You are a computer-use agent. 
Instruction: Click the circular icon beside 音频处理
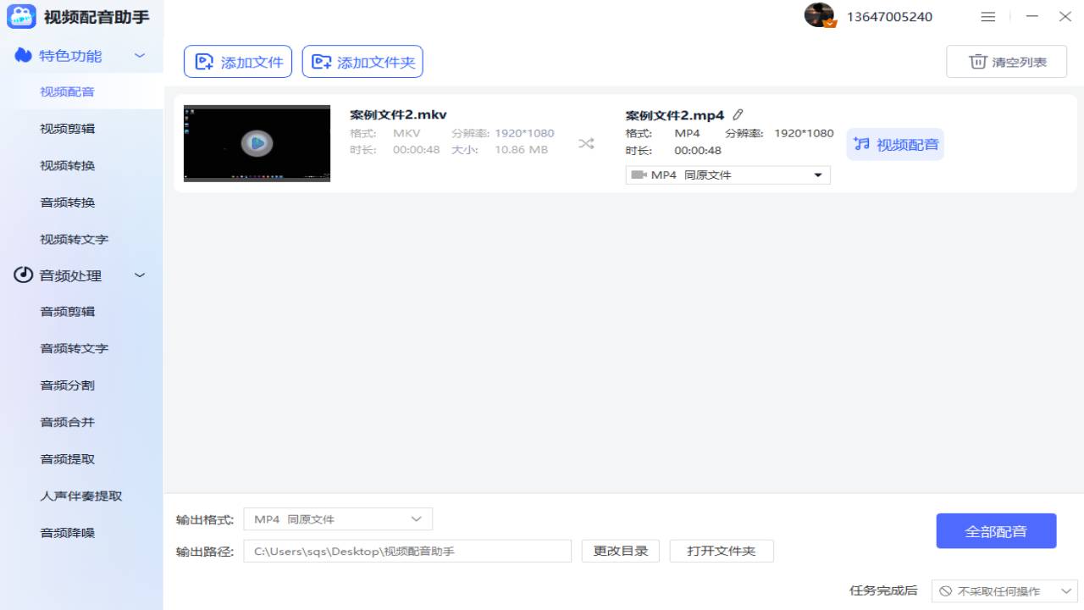point(23,274)
